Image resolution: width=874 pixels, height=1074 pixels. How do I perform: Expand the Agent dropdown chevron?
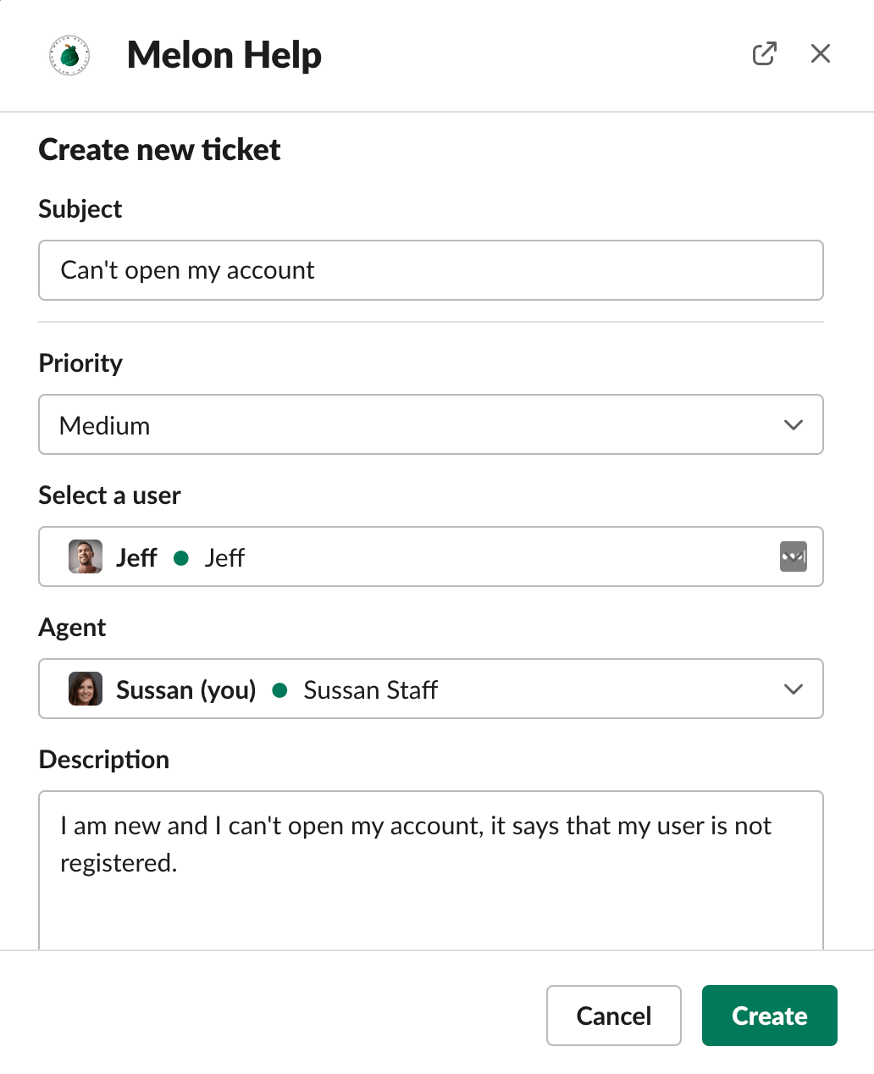[793, 689]
